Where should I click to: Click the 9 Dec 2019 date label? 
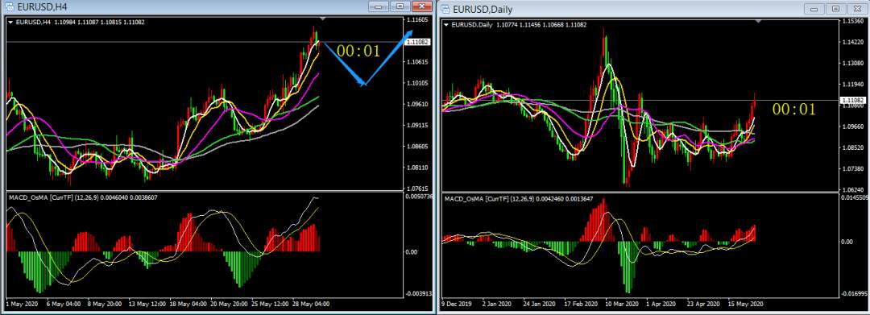pos(457,305)
